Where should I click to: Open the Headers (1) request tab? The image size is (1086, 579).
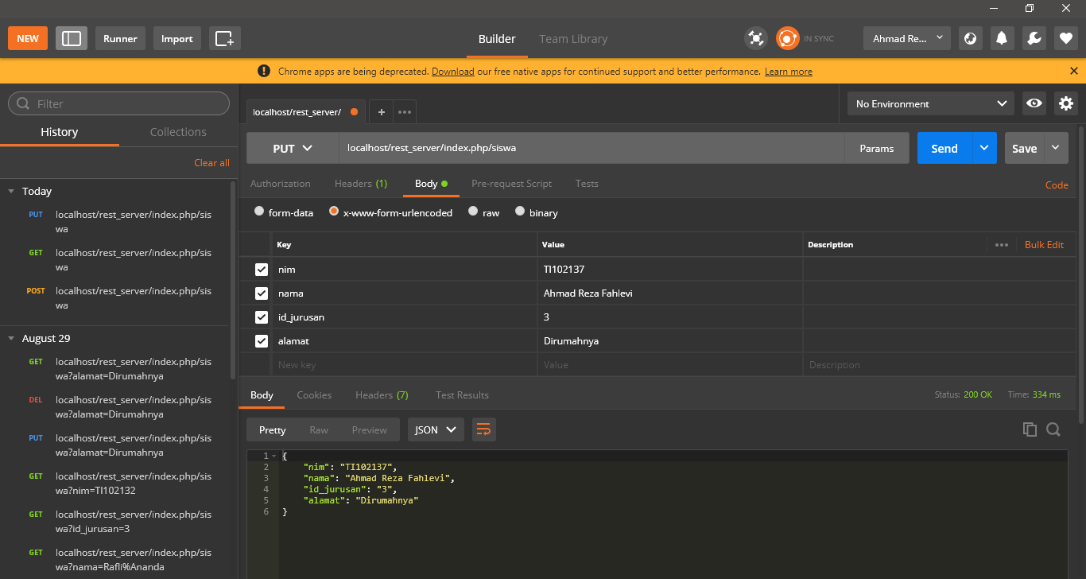(x=361, y=184)
